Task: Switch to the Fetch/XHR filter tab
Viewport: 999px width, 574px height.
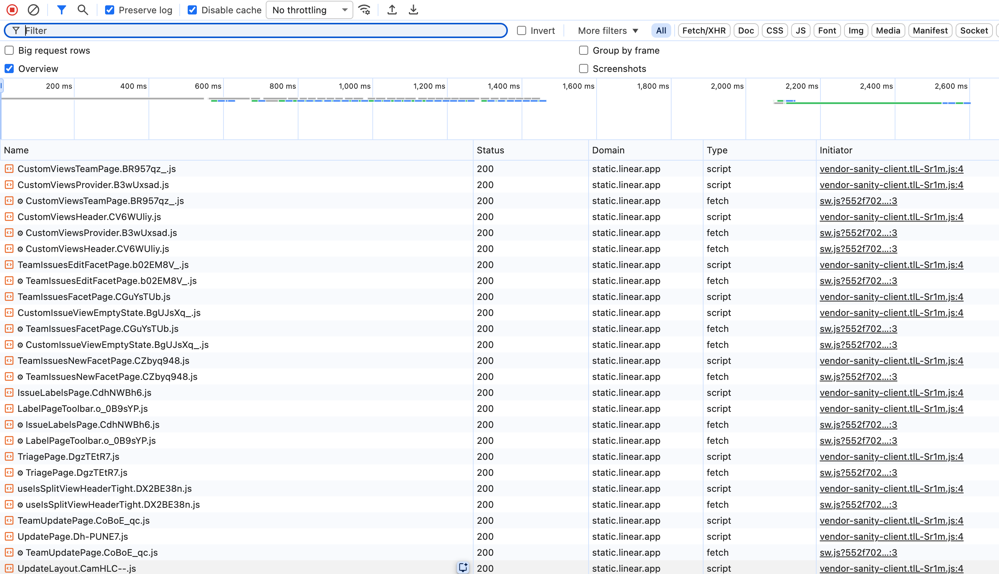Action: [704, 30]
